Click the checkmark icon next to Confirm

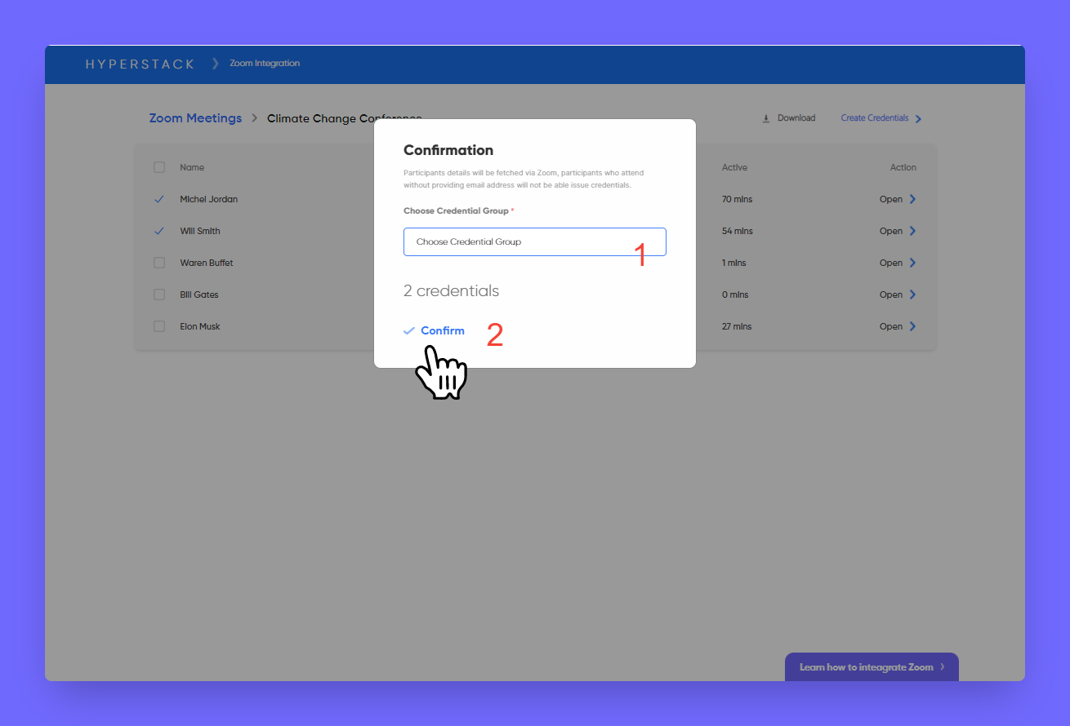click(409, 330)
